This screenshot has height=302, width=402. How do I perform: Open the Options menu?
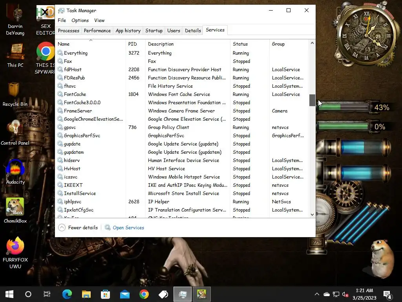click(x=80, y=20)
